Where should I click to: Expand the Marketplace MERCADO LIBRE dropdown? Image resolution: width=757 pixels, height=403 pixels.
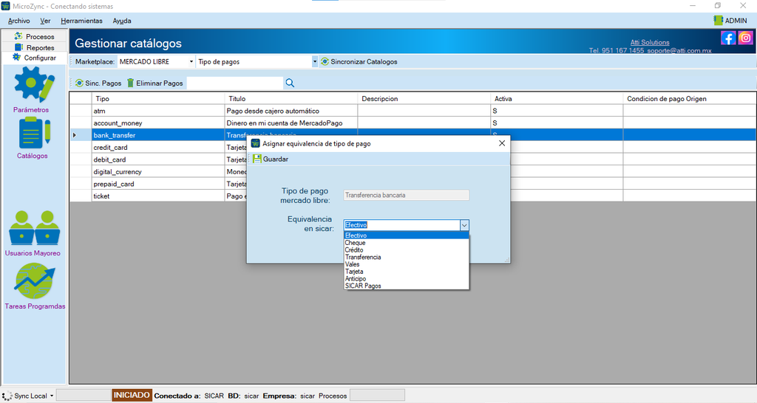point(191,62)
